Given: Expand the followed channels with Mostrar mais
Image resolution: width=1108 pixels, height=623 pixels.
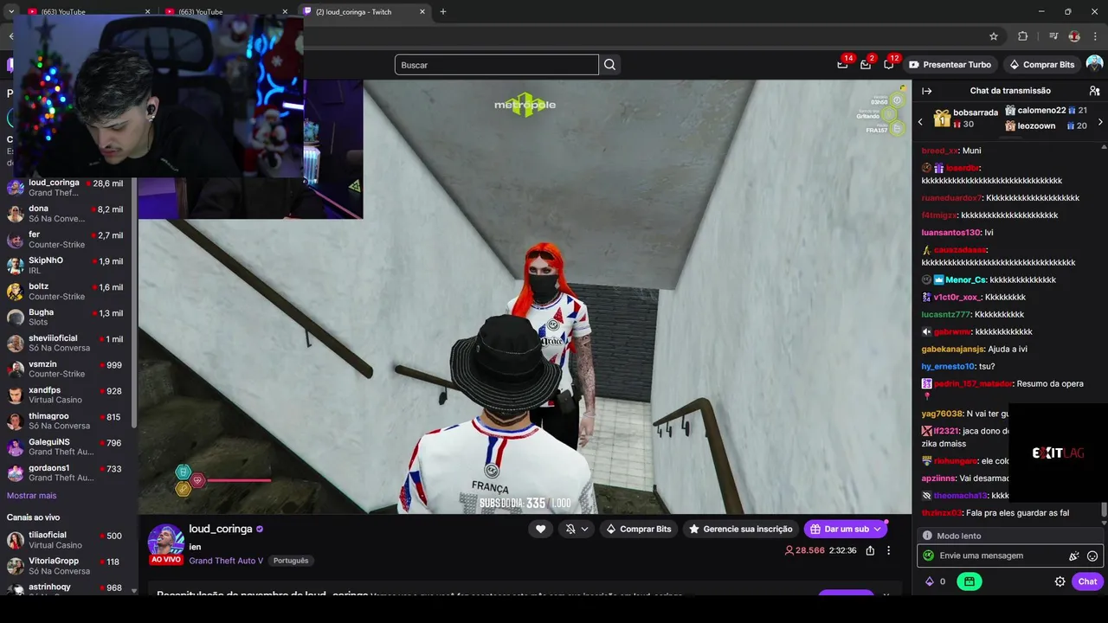Looking at the screenshot, I should click(31, 496).
